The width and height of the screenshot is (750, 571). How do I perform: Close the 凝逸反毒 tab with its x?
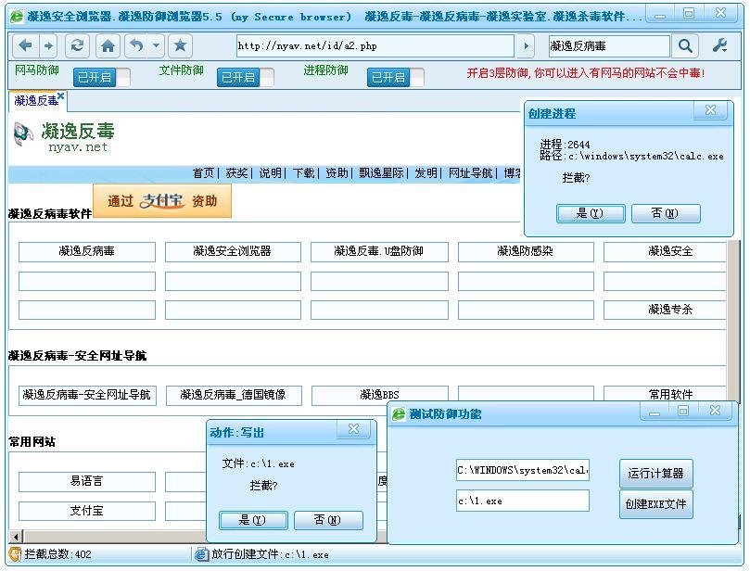[x=61, y=96]
